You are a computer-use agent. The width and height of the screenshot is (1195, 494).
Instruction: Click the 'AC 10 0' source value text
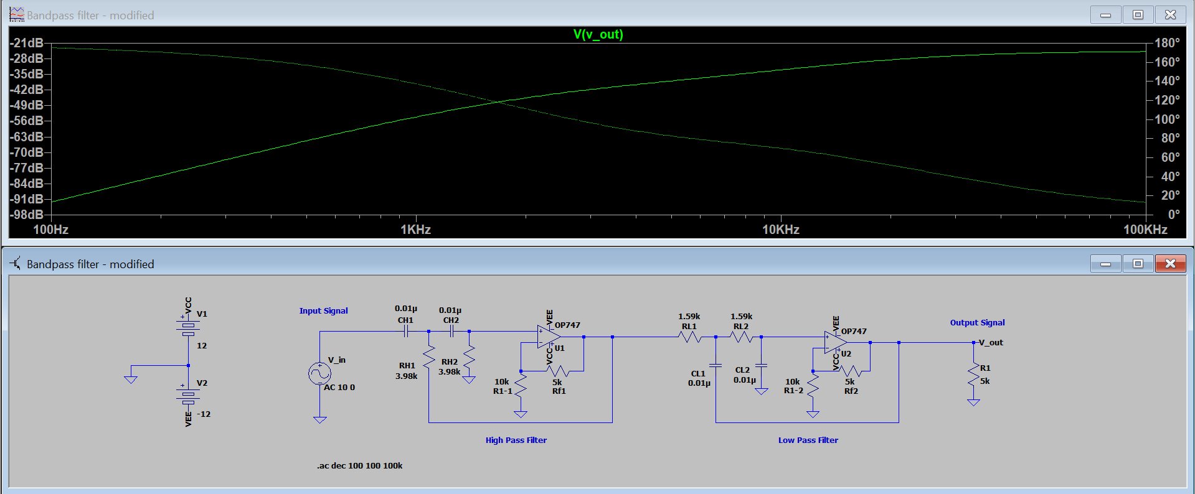click(339, 387)
